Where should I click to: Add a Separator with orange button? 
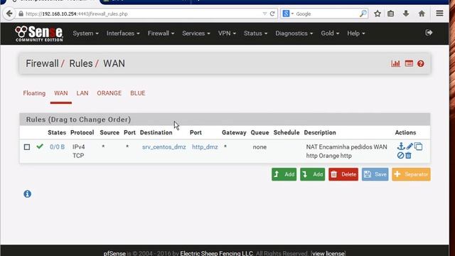[411, 174]
